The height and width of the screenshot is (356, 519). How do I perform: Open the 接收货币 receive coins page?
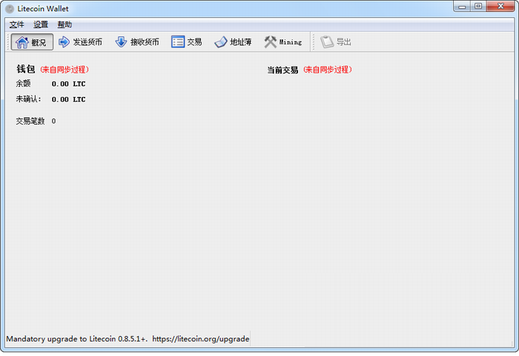pos(137,42)
